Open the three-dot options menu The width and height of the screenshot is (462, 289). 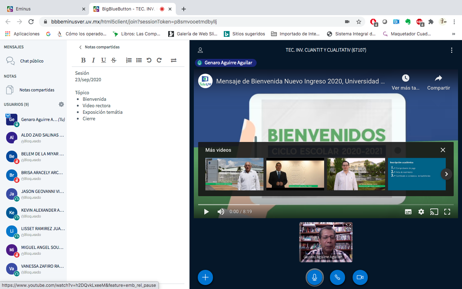pyautogui.click(x=452, y=50)
